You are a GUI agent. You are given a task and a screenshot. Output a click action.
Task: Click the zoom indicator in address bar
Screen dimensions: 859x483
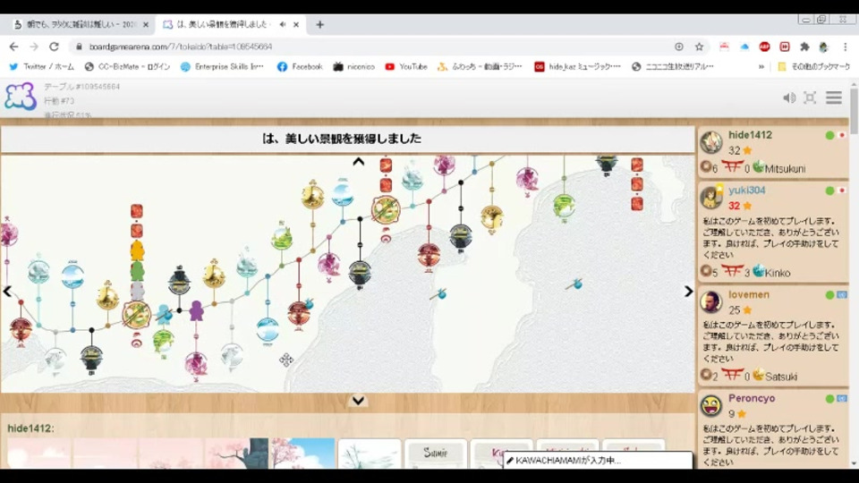click(679, 47)
